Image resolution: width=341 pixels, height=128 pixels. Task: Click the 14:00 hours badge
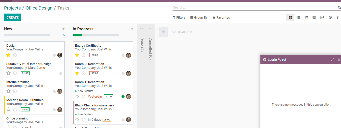25,110
